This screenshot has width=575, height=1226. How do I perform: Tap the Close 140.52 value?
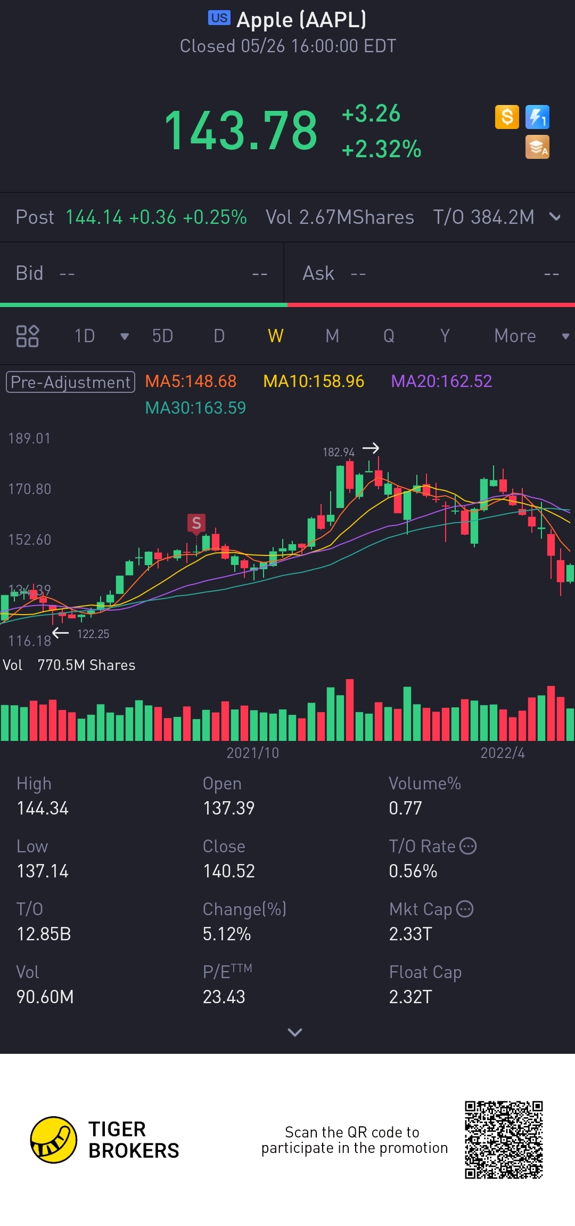229,872
